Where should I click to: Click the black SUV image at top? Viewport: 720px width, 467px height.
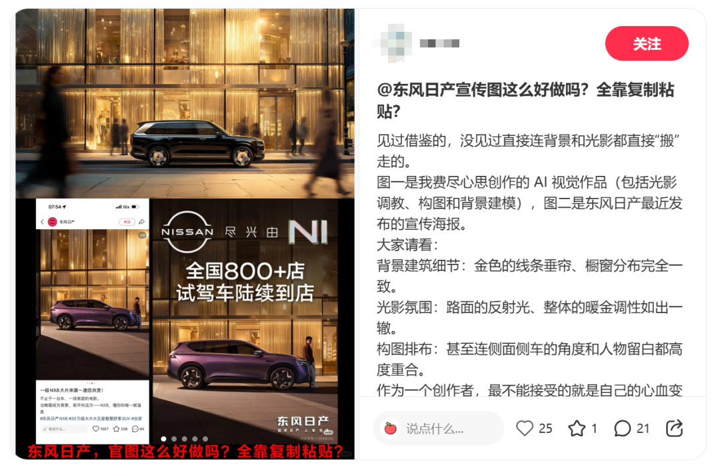(185, 104)
